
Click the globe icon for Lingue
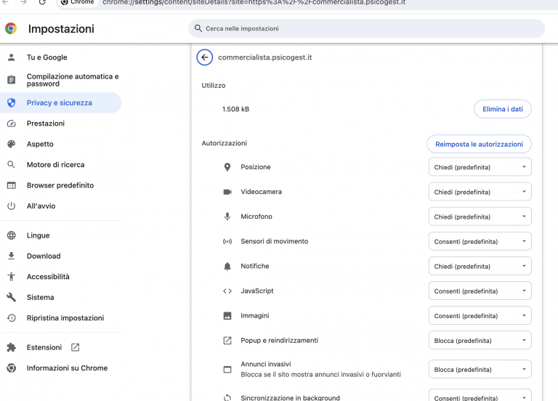coord(11,235)
